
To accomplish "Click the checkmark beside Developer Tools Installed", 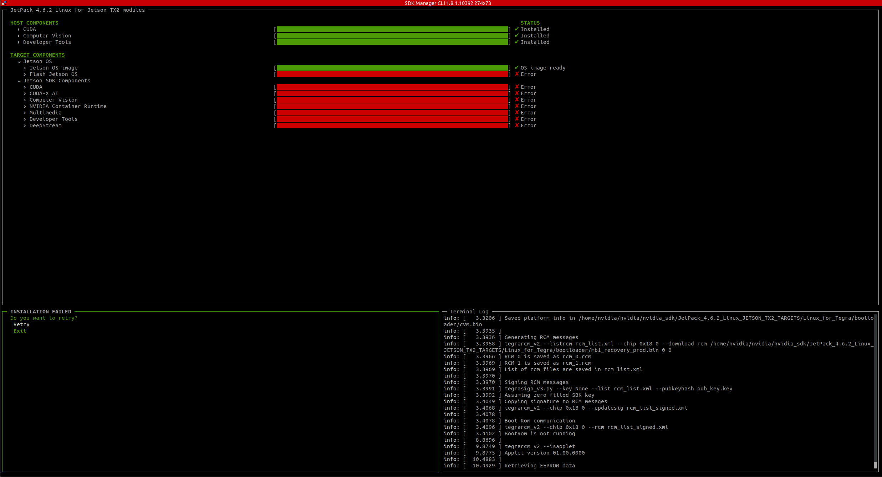I will pos(517,42).
